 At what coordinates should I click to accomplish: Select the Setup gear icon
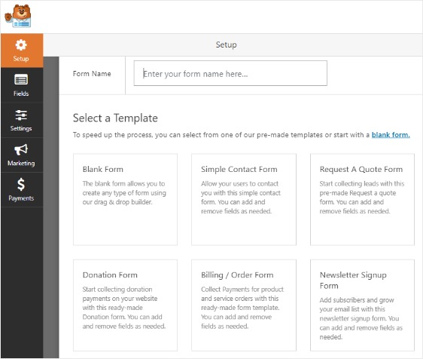pos(21,45)
